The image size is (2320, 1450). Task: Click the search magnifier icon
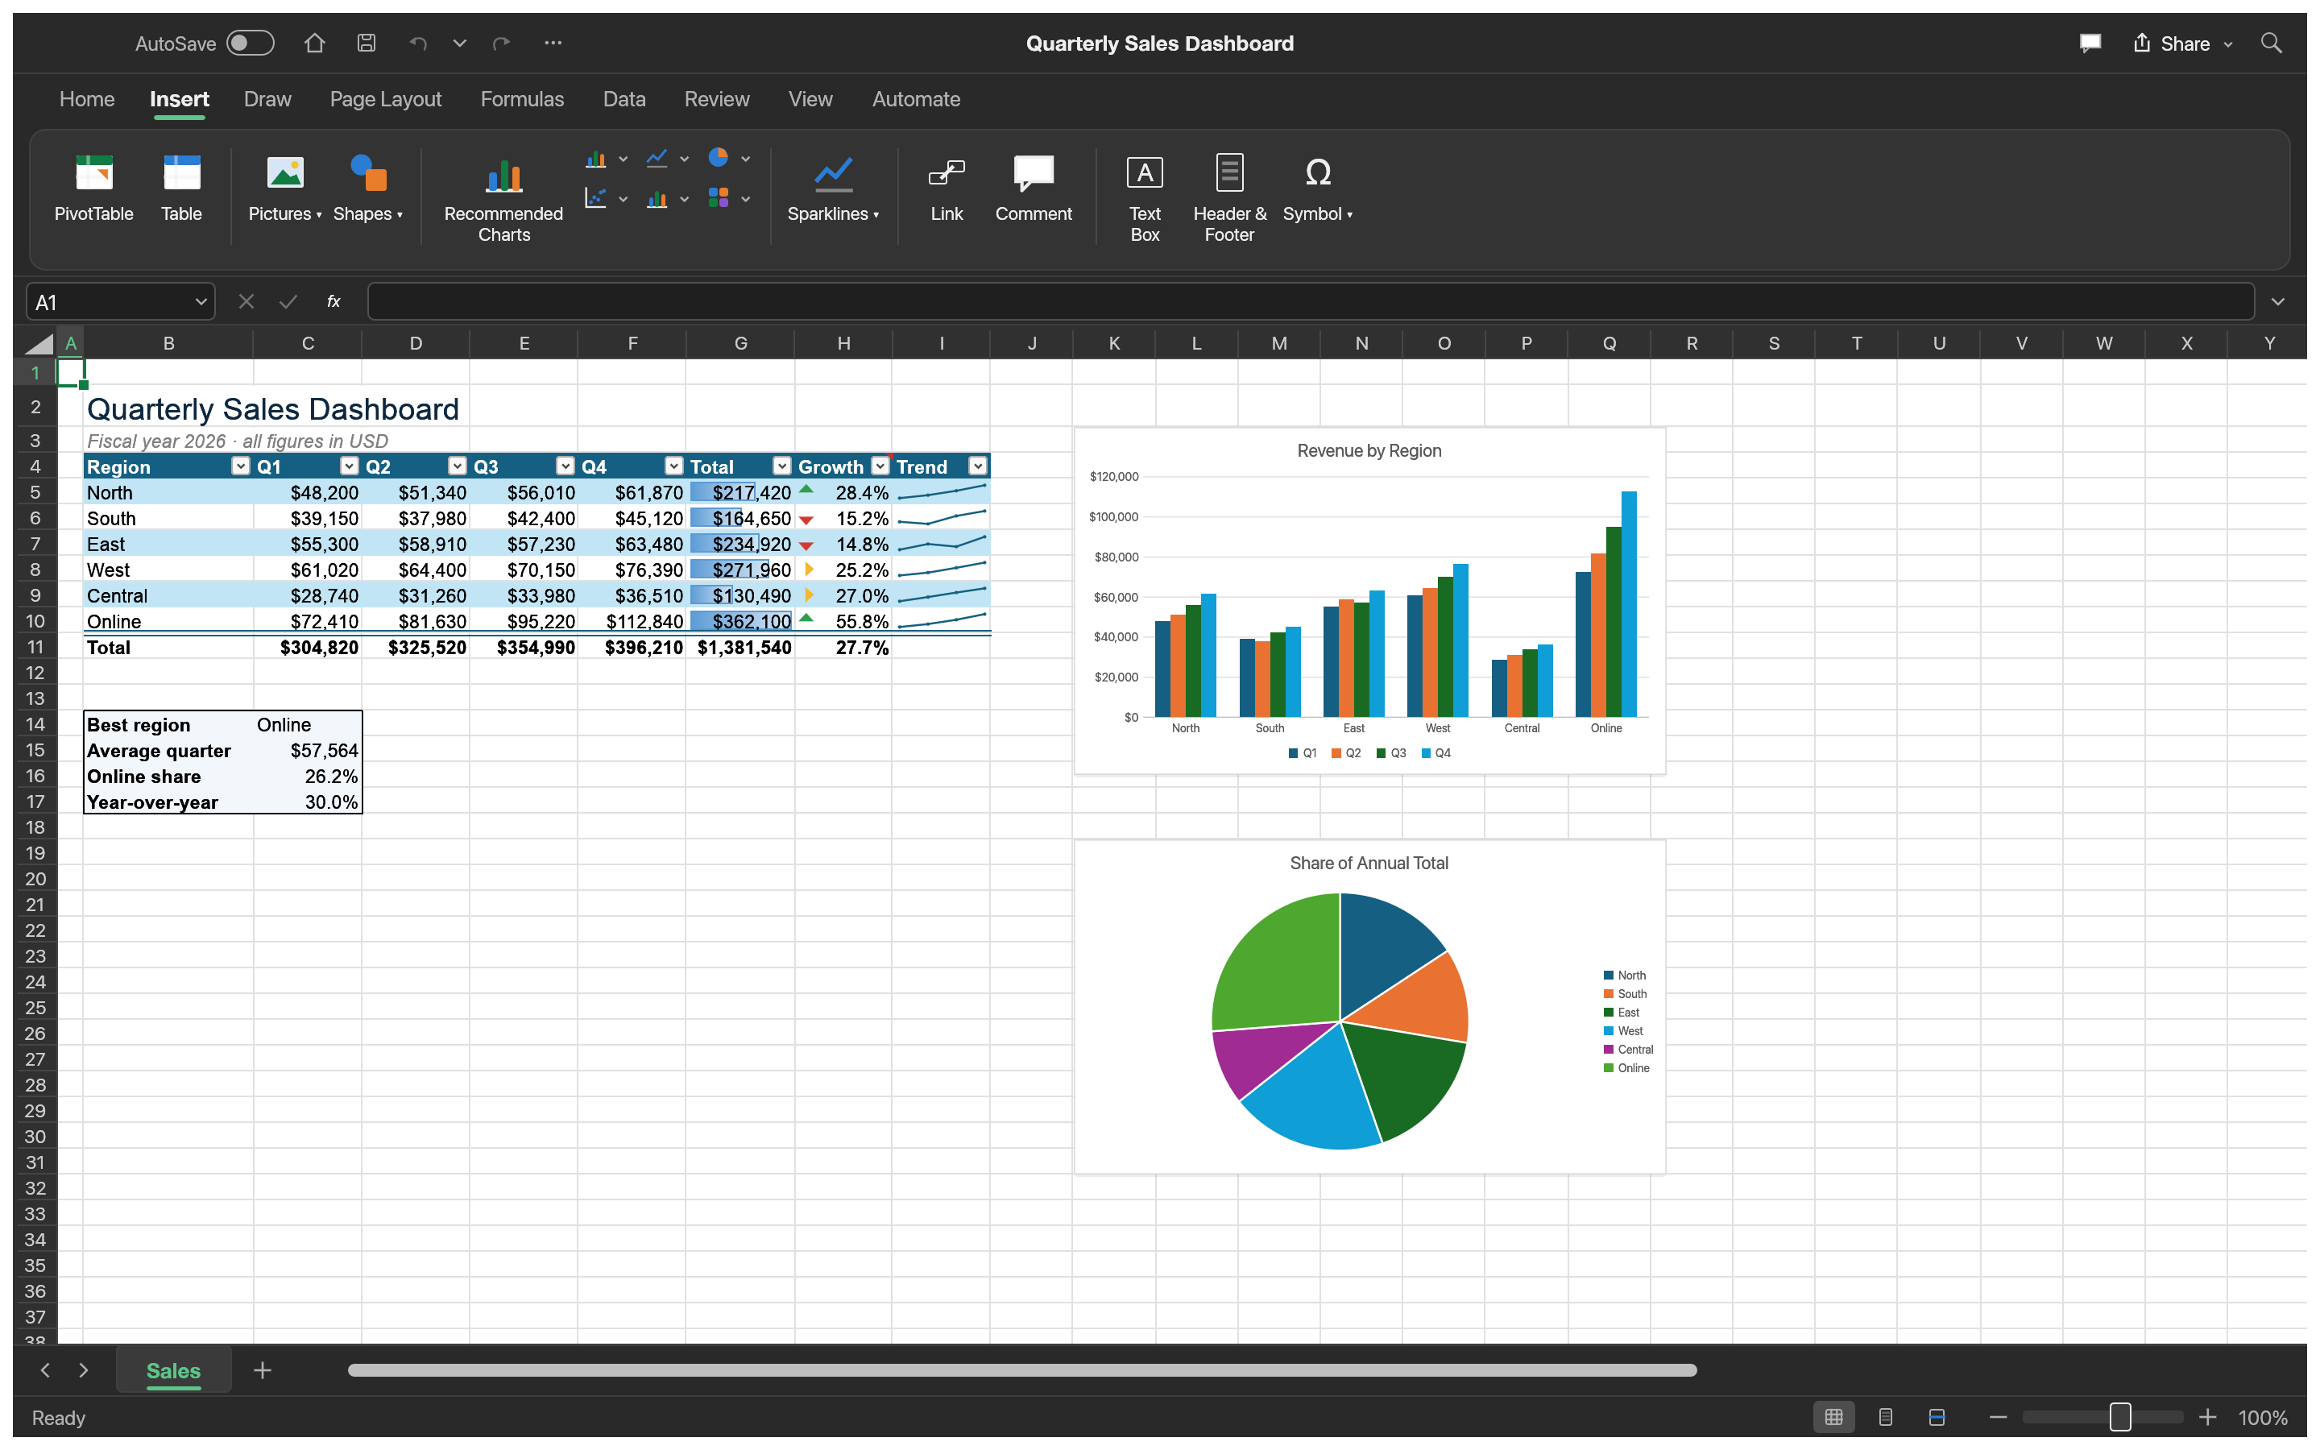point(2271,43)
